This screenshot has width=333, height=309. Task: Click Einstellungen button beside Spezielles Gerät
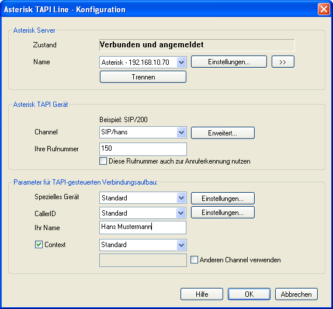click(x=223, y=199)
